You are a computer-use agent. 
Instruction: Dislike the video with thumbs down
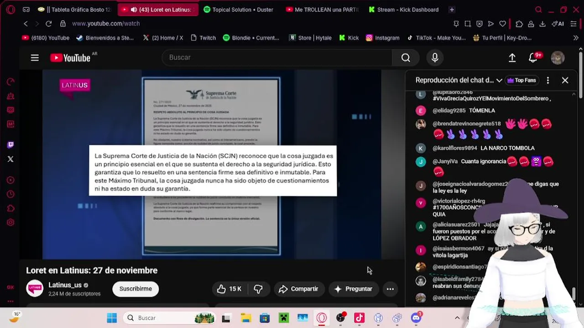pyautogui.click(x=258, y=289)
